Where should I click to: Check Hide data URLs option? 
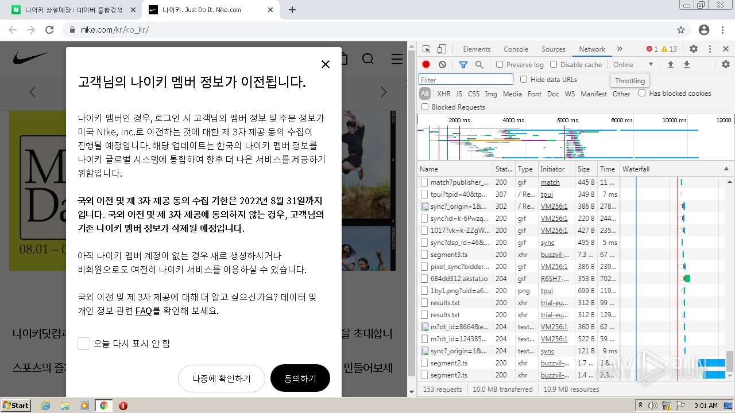[524, 79]
